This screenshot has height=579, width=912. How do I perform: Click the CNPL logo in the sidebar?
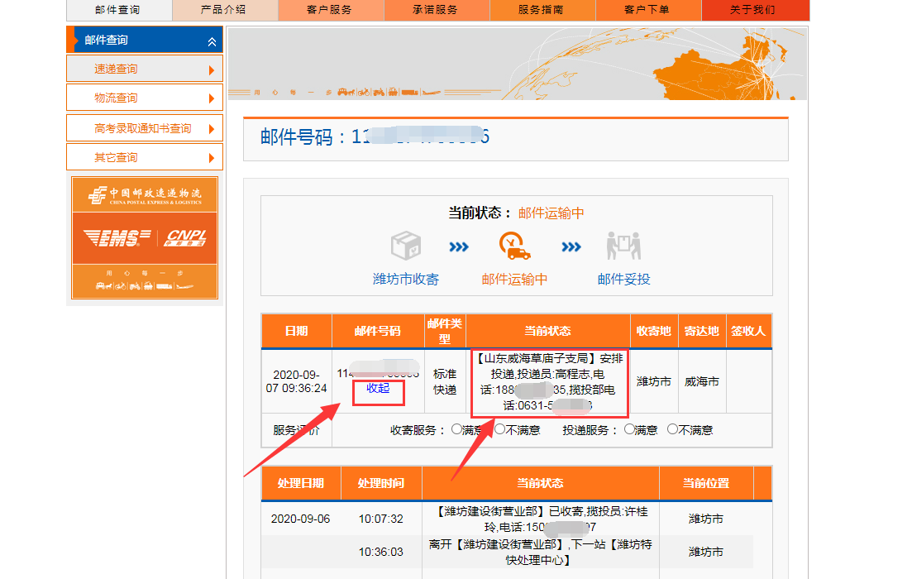tap(186, 238)
